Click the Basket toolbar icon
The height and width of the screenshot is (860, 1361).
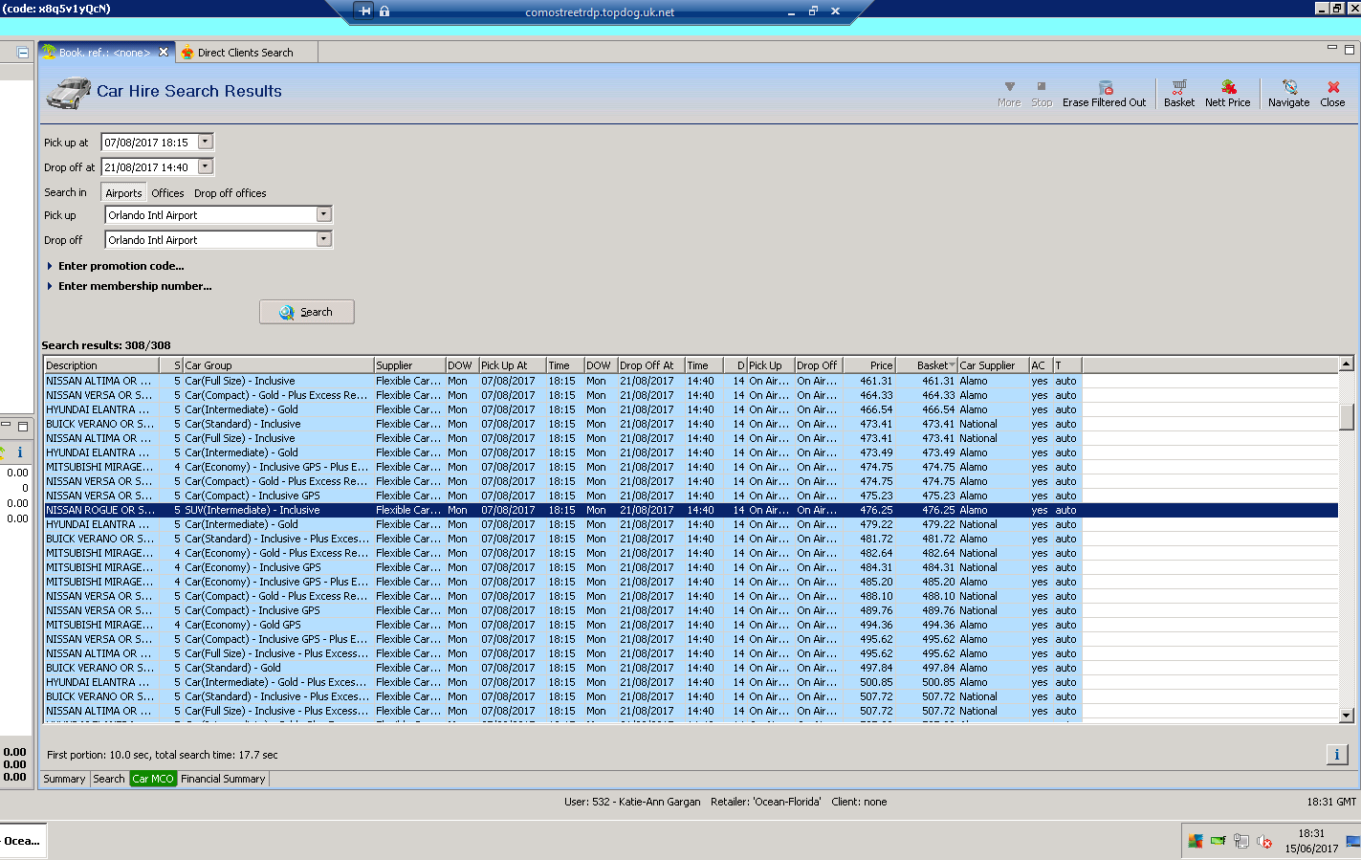coord(1178,93)
